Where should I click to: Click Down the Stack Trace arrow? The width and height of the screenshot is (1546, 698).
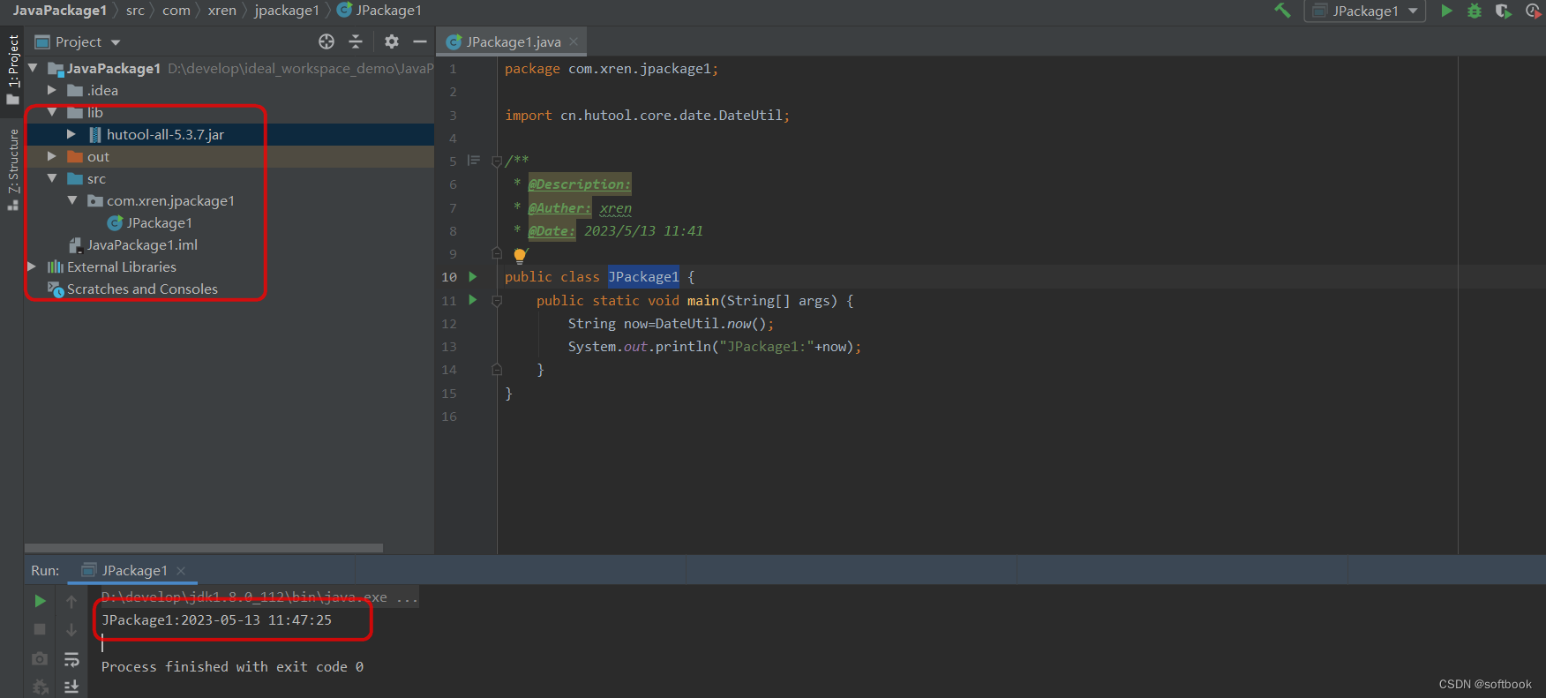(71, 629)
